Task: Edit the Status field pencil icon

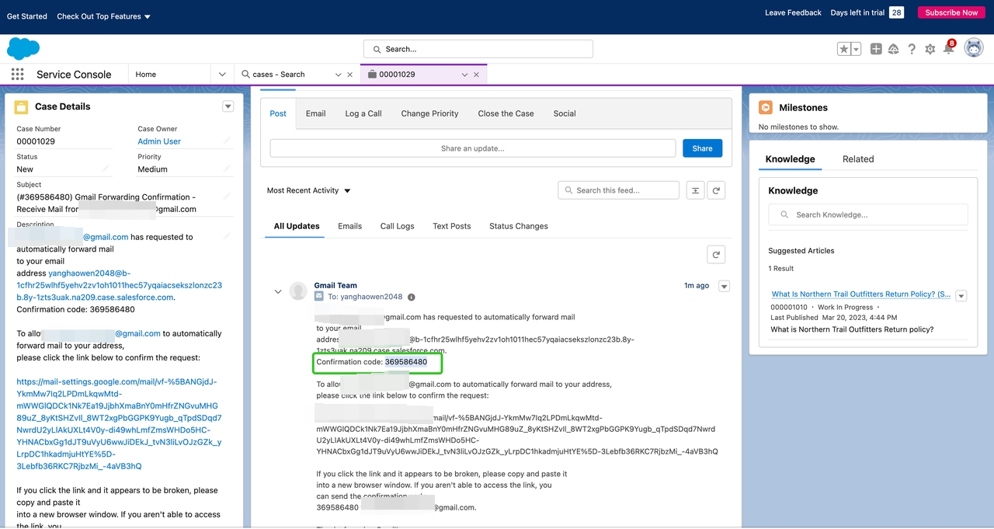Action: [106, 169]
